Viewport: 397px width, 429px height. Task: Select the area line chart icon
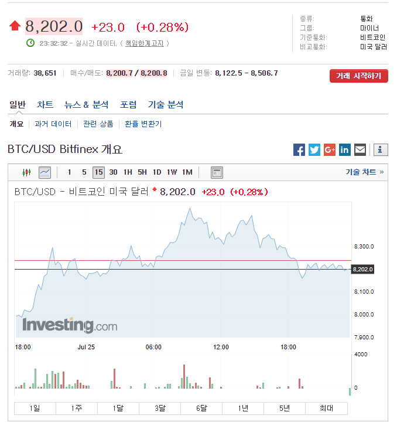pyautogui.click(x=45, y=172)
